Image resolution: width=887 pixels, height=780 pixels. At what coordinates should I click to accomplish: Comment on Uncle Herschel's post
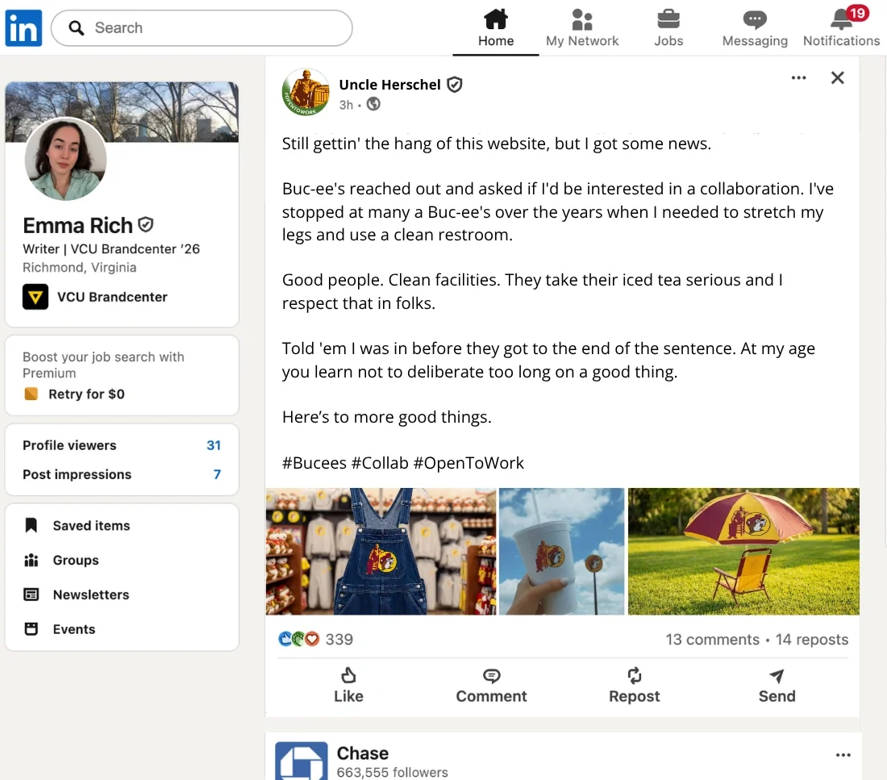(x=491, y=686)
